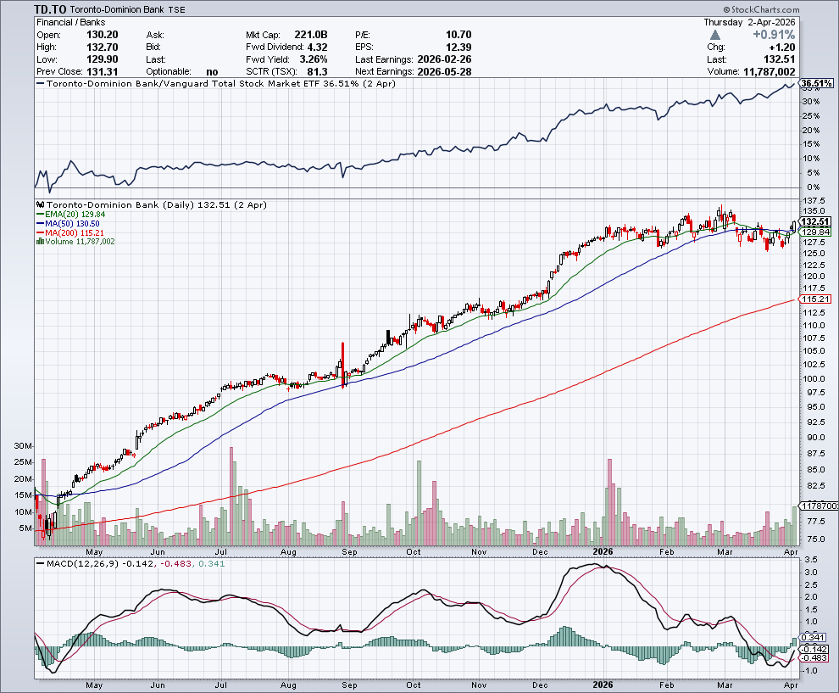The width and height of the screenshot is (839, 693).
Task: Click the gray up-arrow change icon
Action: click(x=715, y=35)
